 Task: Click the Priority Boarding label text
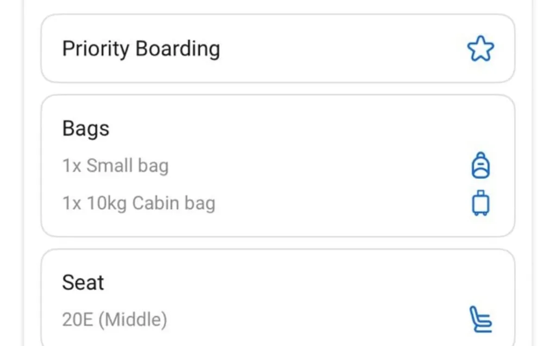(x=141, y=49)
